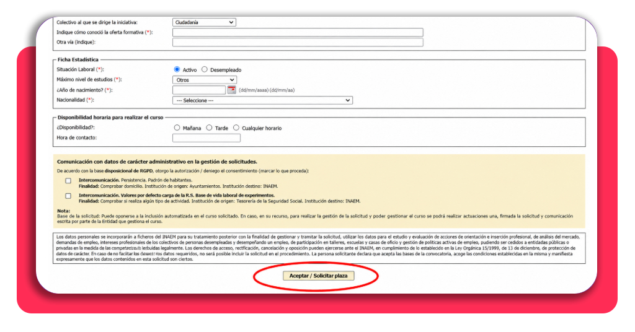635x332 pixels.
Task: Pick Tarde availability radio button
Action: click(209, 128)
